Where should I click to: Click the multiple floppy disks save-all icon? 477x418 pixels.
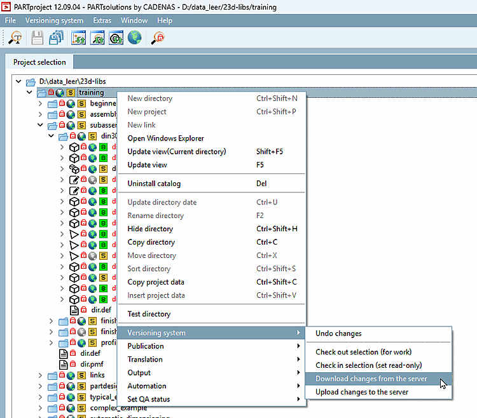(x=57, y=37)
